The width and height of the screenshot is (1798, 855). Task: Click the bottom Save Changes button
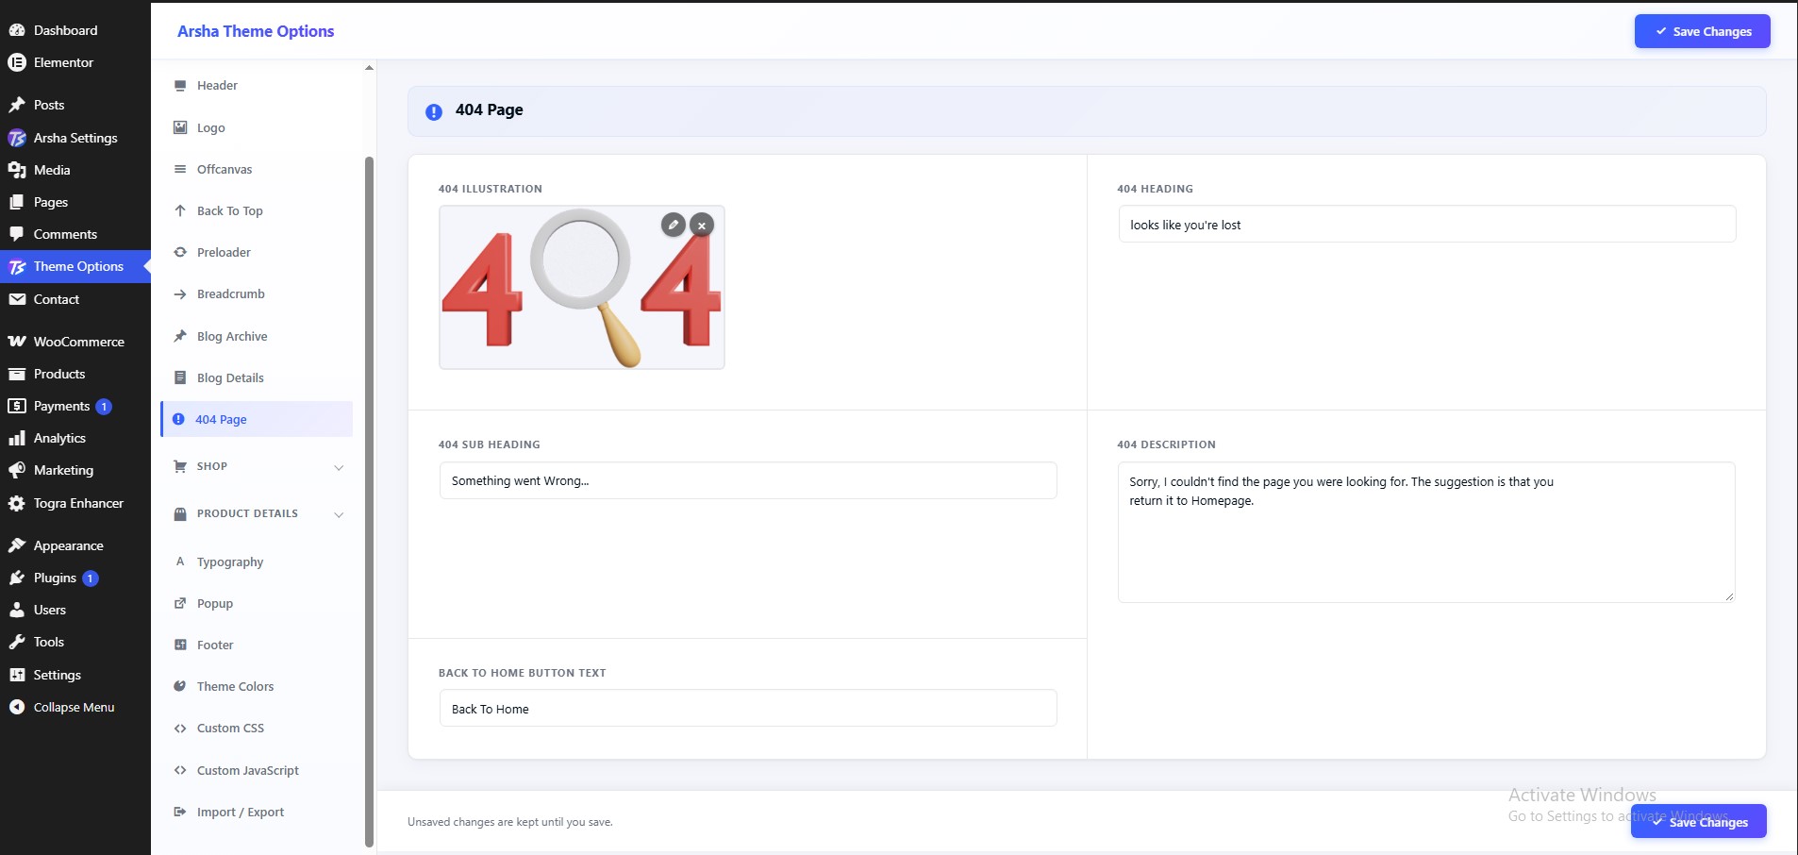1699,822
